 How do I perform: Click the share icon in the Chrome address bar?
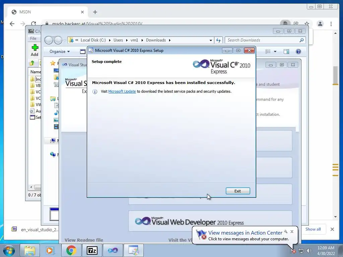pyautogui.click(x=296, y=24)
